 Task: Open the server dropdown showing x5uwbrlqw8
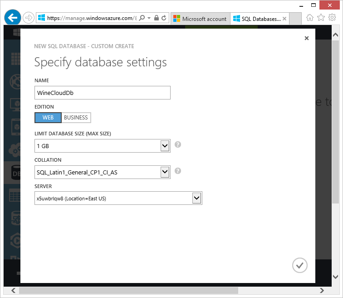pos(118,198)
